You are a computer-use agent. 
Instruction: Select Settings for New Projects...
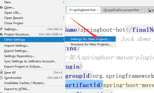pos(90,39)
